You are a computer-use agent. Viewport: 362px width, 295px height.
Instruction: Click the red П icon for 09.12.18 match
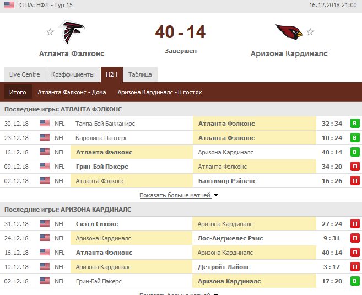point(355,167)
